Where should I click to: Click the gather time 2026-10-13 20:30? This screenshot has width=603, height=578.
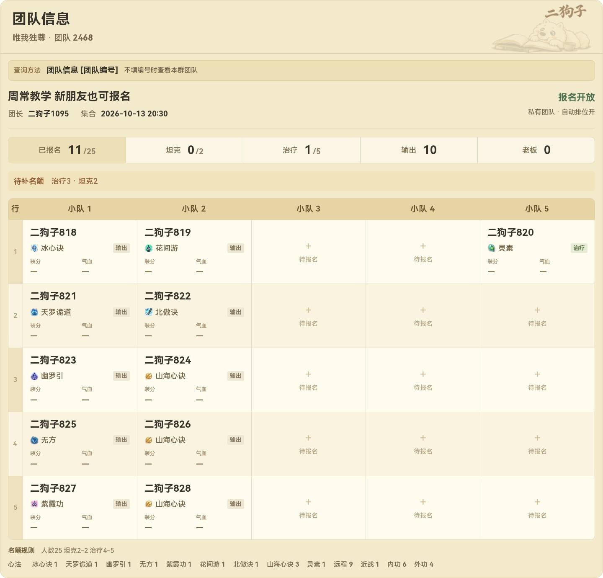[134, 114]
